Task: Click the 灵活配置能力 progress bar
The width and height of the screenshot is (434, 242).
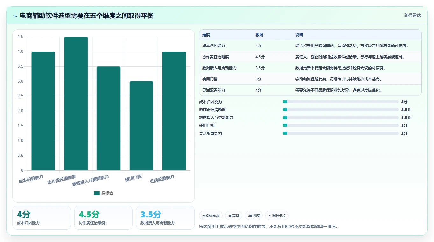Action: (341, 133)
